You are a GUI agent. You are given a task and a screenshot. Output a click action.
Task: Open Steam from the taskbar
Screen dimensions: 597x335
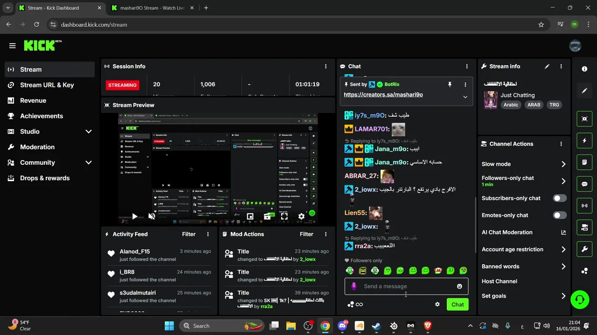point(376,326)
